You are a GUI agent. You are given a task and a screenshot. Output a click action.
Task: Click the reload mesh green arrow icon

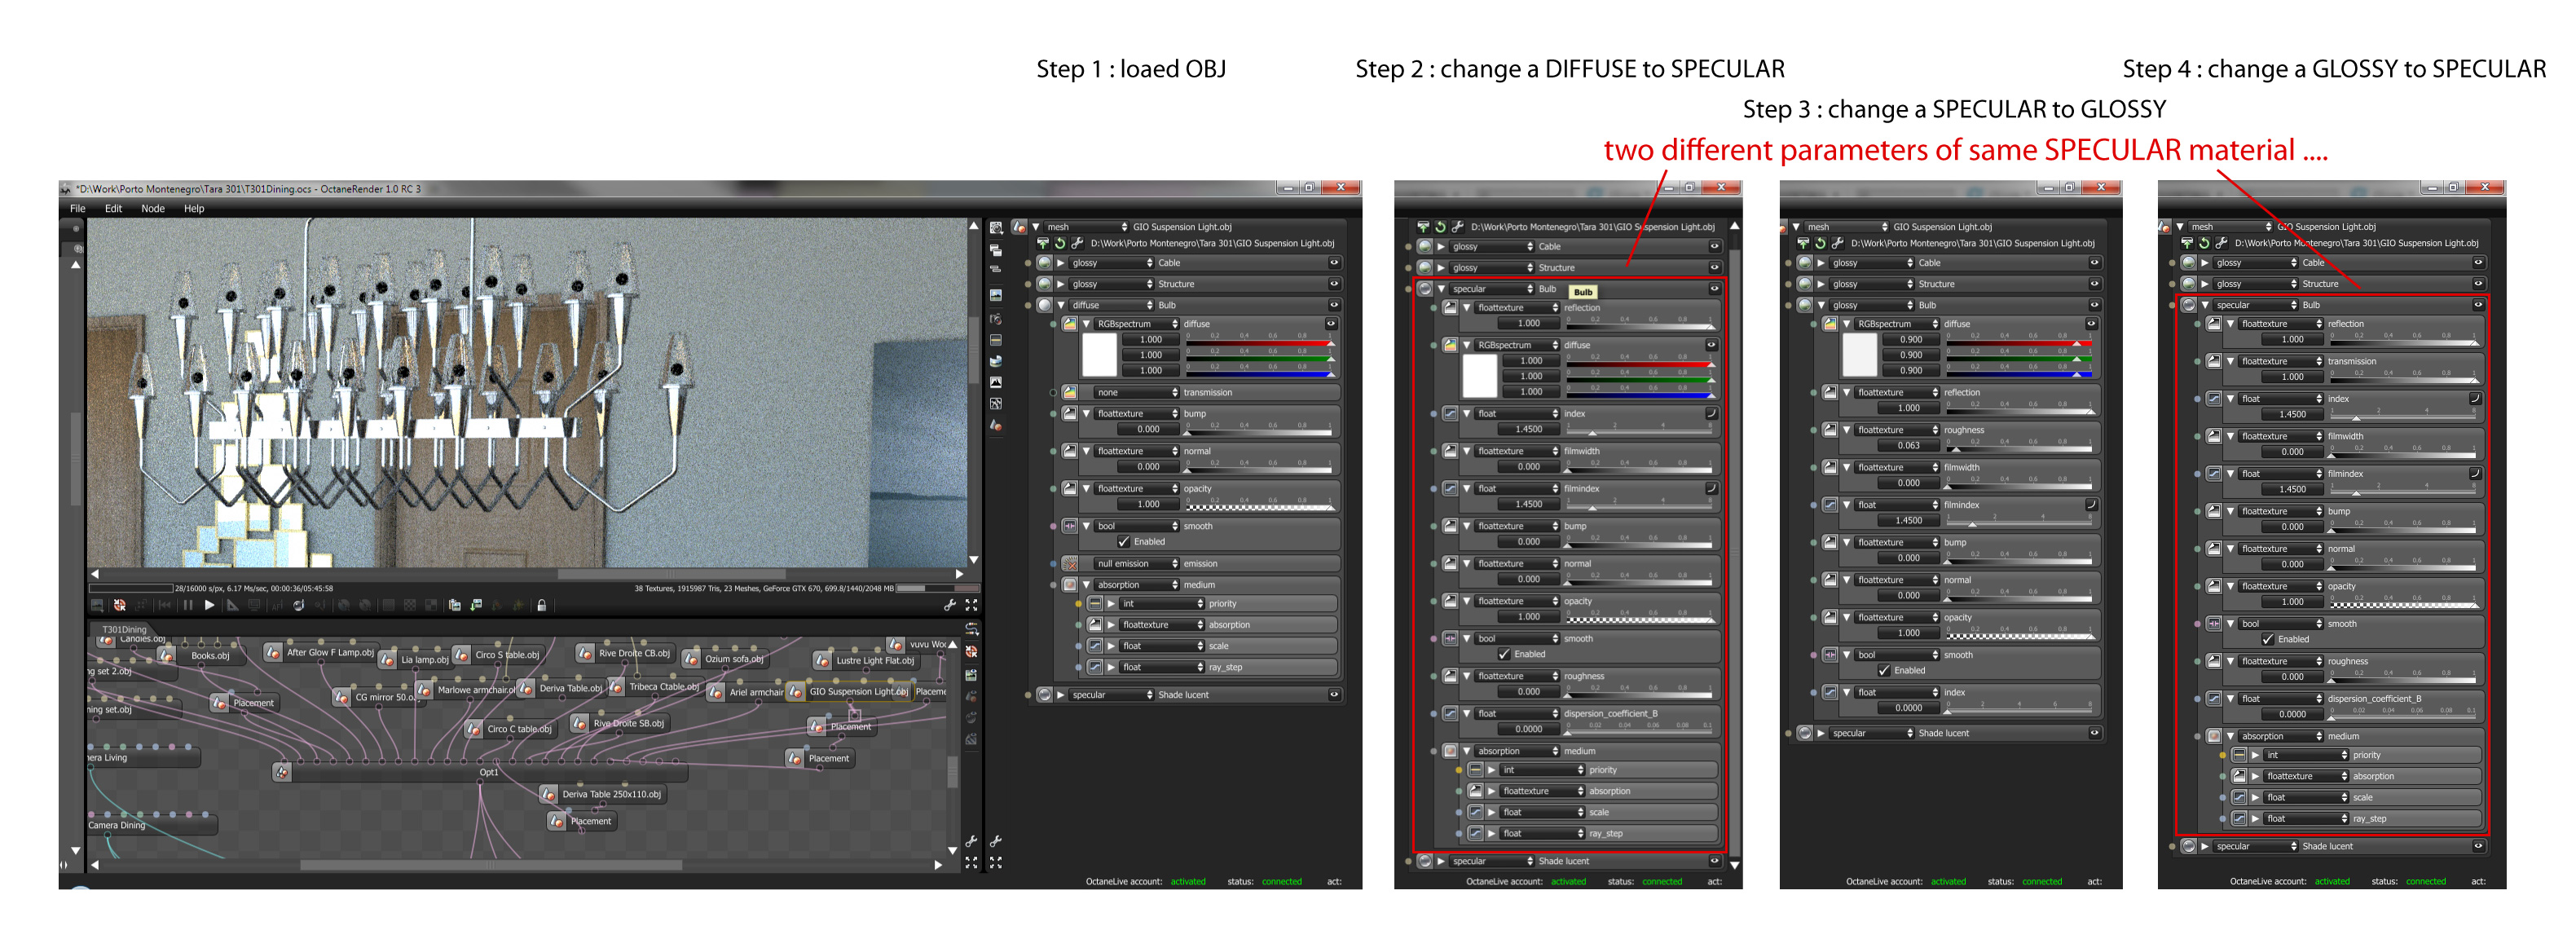coord(1060,243)
